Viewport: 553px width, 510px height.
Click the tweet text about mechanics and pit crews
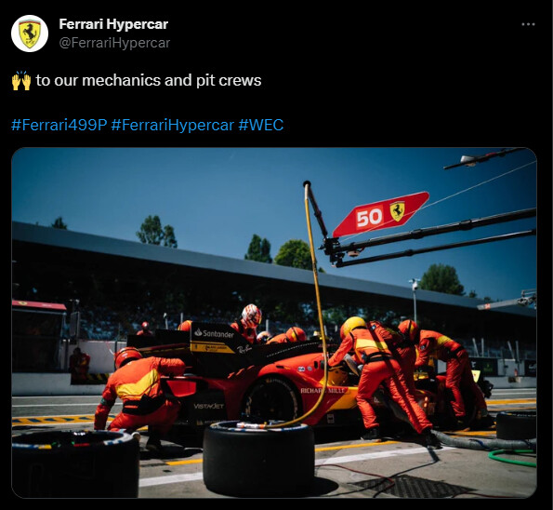pos(148,81)
